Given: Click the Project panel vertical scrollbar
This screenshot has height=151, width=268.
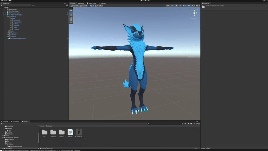Looking at the screenshot, I should coord(38,138).
